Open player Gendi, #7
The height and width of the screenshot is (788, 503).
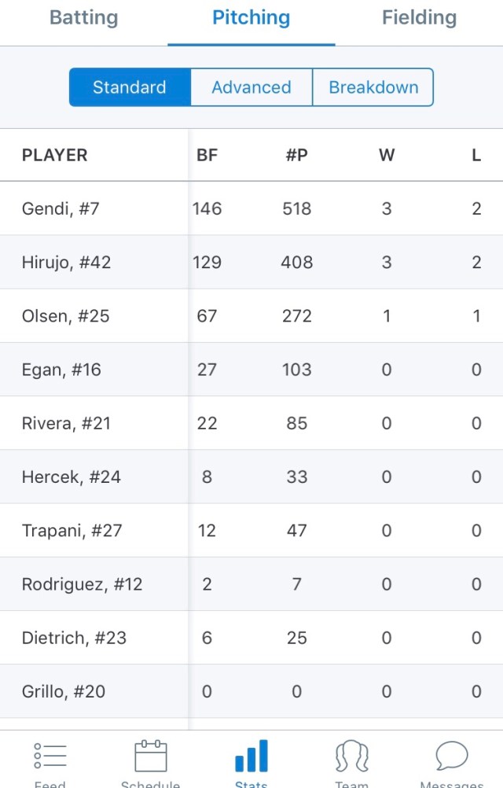click(61, 209)
